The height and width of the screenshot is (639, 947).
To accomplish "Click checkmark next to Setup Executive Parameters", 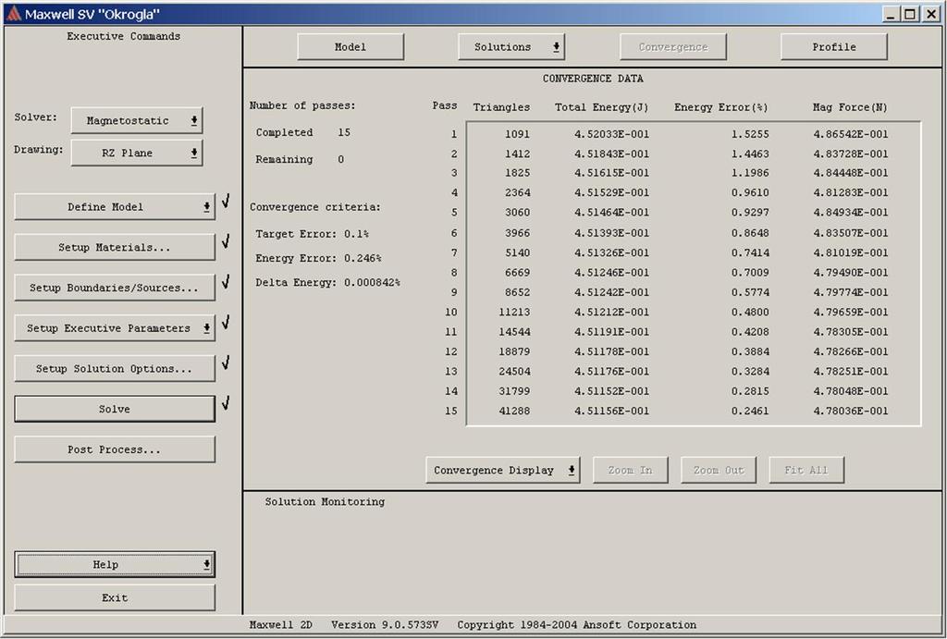I will [226, 323].
